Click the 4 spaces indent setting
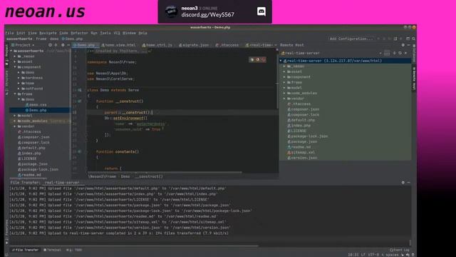The image size is (456, 257). tap(390, 255)
